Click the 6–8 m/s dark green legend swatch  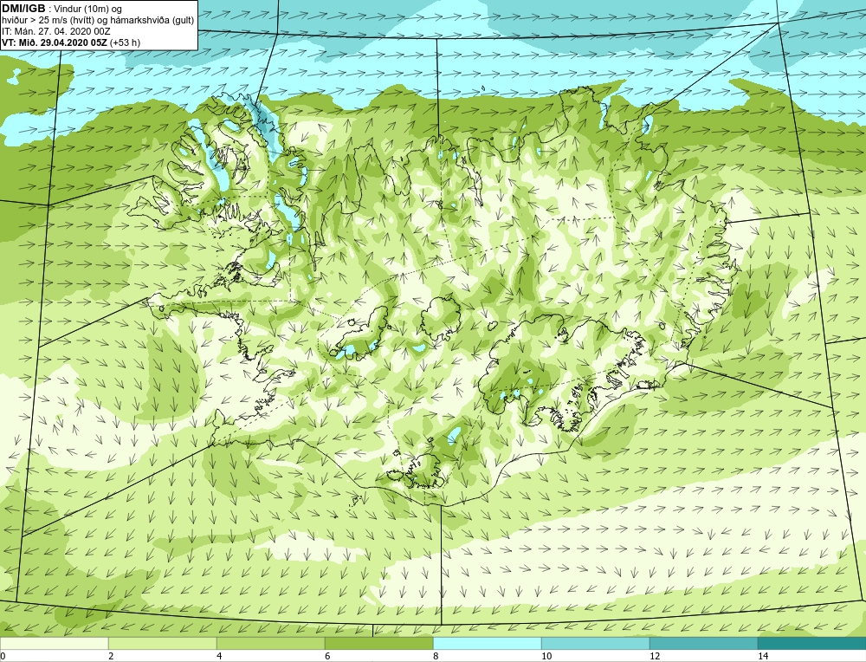pos(379,644)
